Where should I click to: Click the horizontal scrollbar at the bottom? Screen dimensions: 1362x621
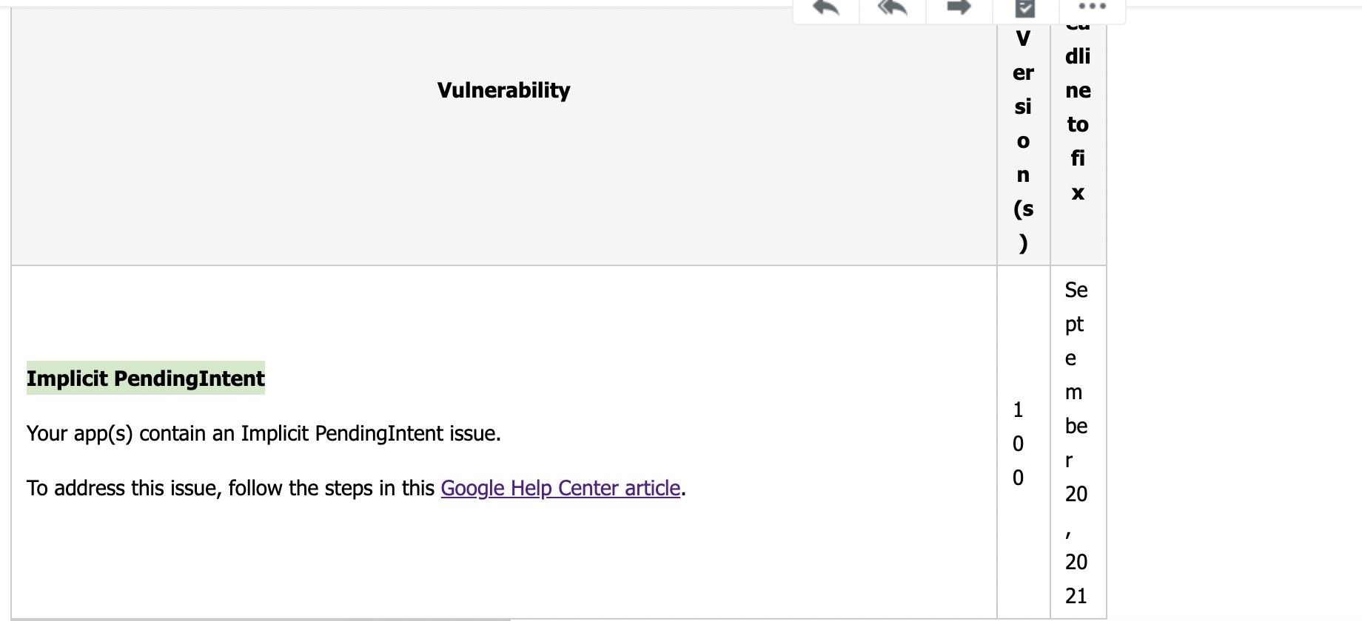pyautogui.click(x=259, y=619)
